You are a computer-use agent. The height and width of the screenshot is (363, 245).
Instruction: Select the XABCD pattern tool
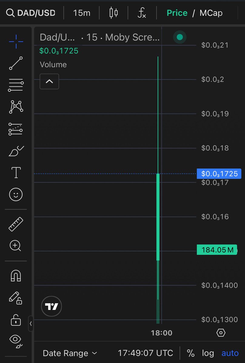tap(16, 107)
